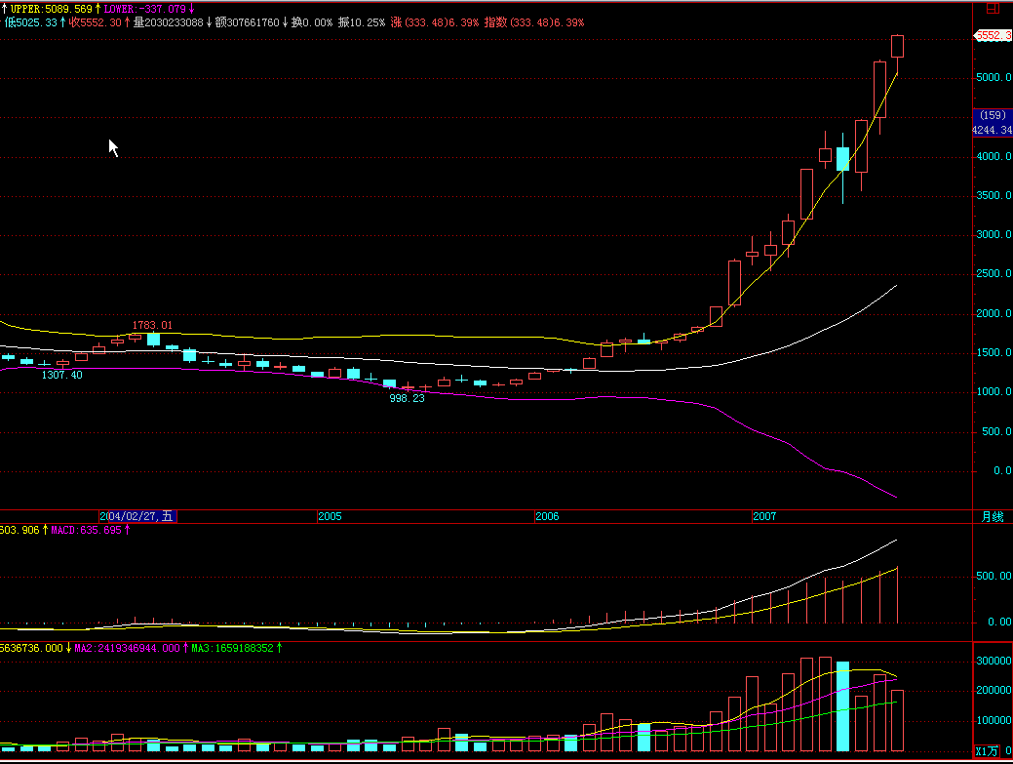1013x764 pixels.
Task: Click the UPPER:5089.569 indicator label
Action: pyautogui.click(x=51, y=9)
